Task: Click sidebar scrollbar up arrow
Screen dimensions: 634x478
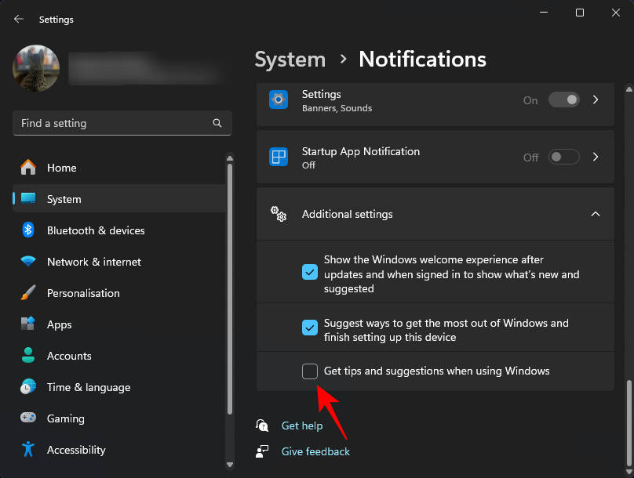Action: point(230,158)
